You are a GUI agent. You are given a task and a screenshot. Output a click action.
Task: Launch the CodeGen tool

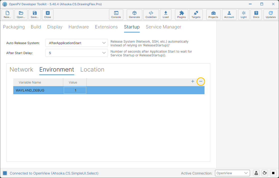pyautogui.click(x=151, y=14)
